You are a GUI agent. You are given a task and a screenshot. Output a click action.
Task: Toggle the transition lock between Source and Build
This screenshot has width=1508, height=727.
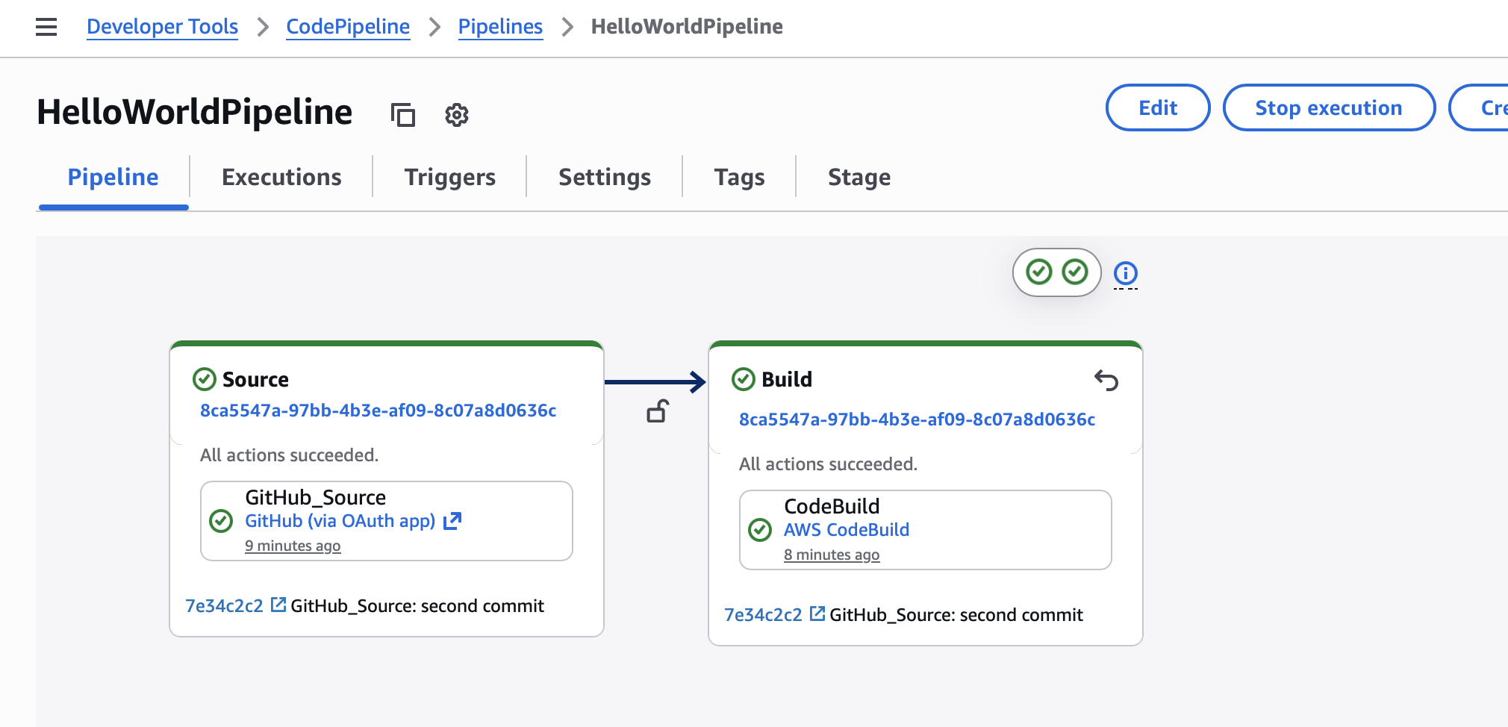pos(658,411)
